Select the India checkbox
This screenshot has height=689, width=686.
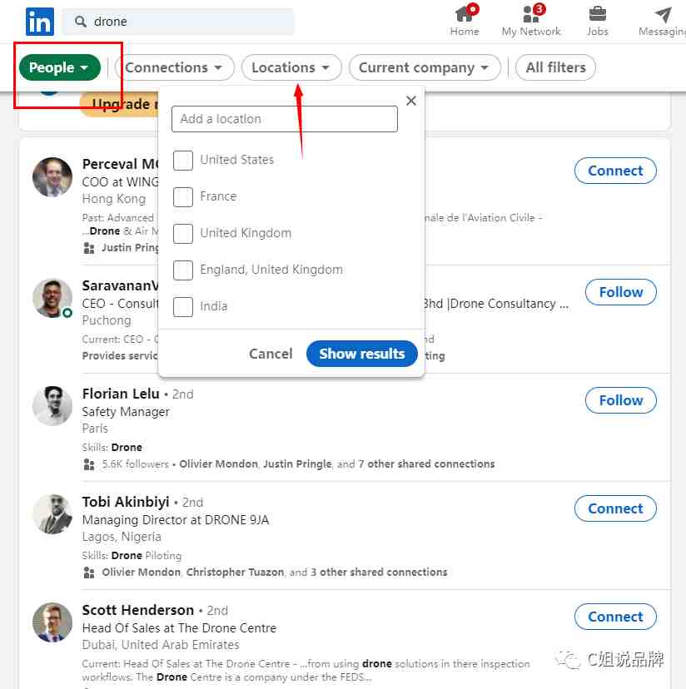[183, 307]
